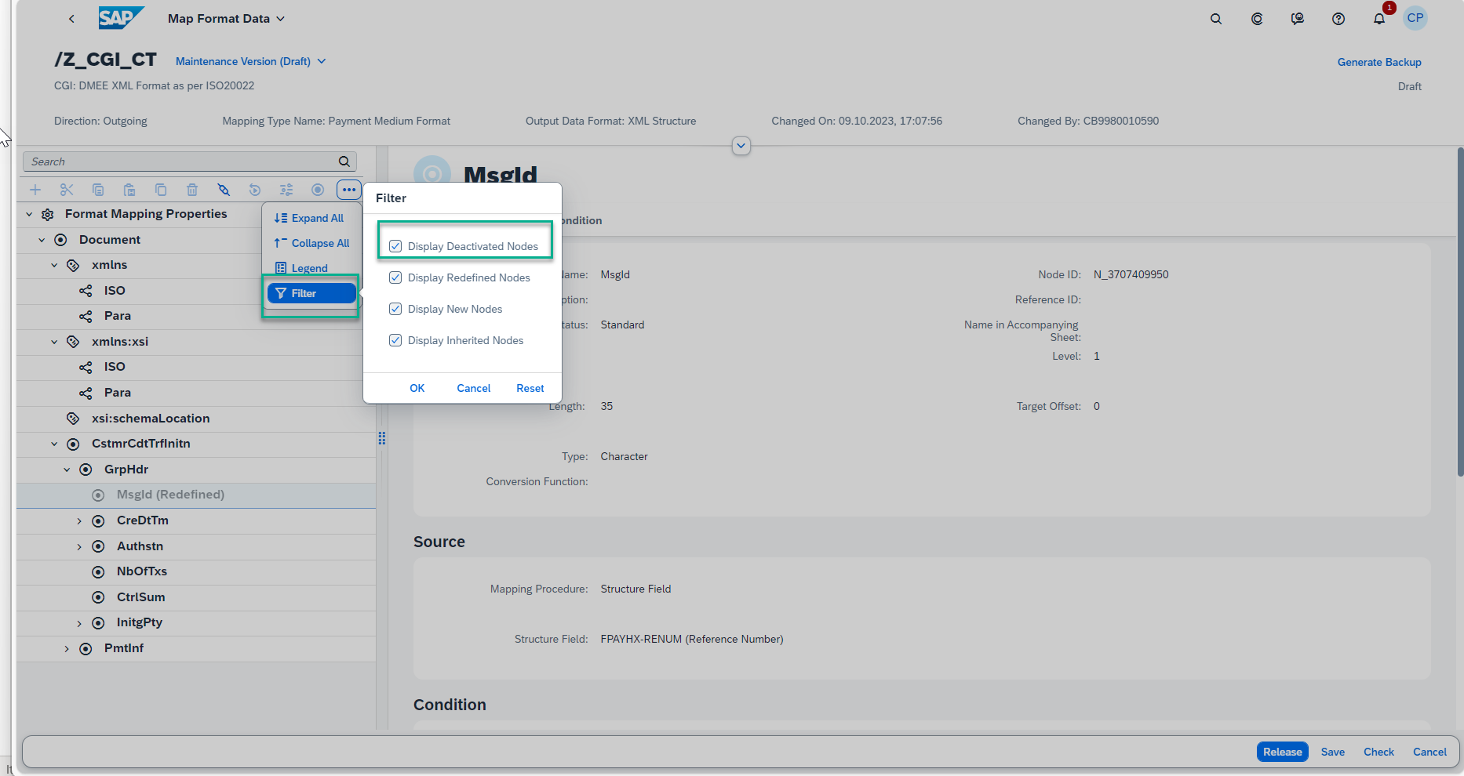Collapse Format Mapping Properties root node
The height and width of the screenshot is (776, 1464).
(x=29, y=214)
